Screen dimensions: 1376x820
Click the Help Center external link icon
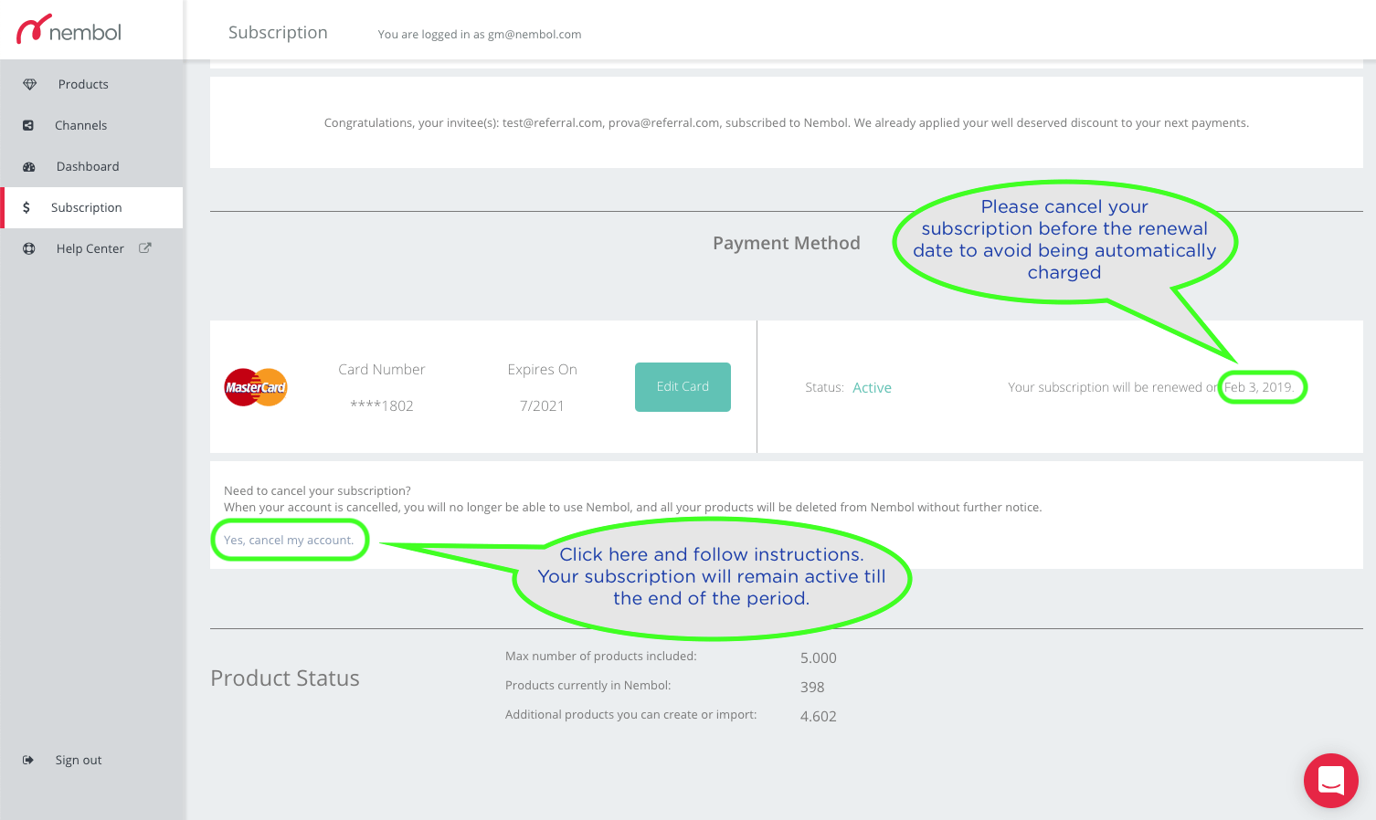tap(144, 247)
